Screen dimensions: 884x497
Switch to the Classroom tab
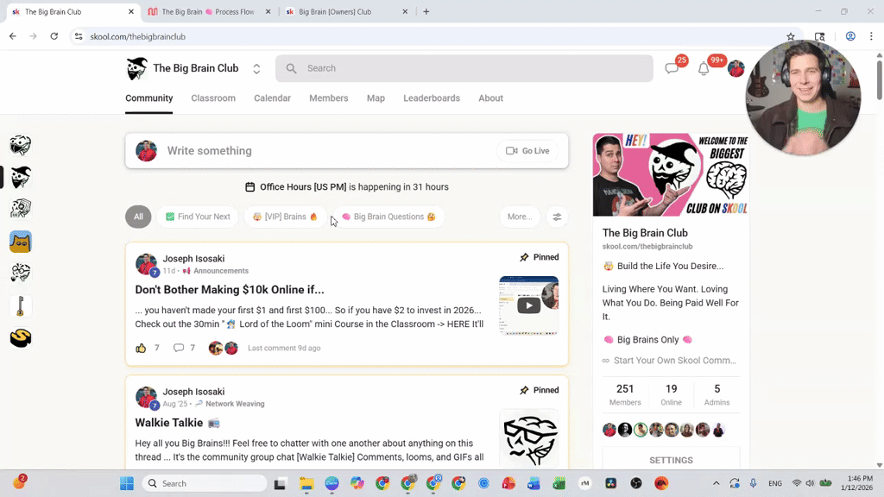pos(213,98)
